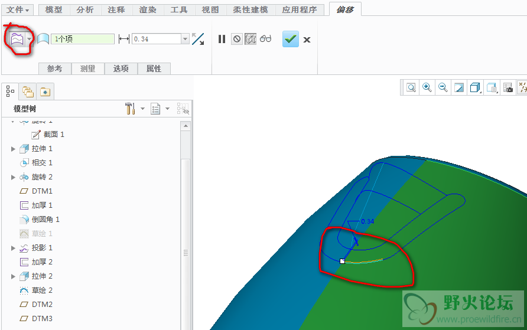Open dropdown beside tree settings icon
This screenshot has height=330, width=527.
click(142, 109)
